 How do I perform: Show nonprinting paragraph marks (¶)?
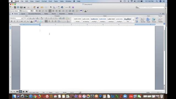coord(51,7)
